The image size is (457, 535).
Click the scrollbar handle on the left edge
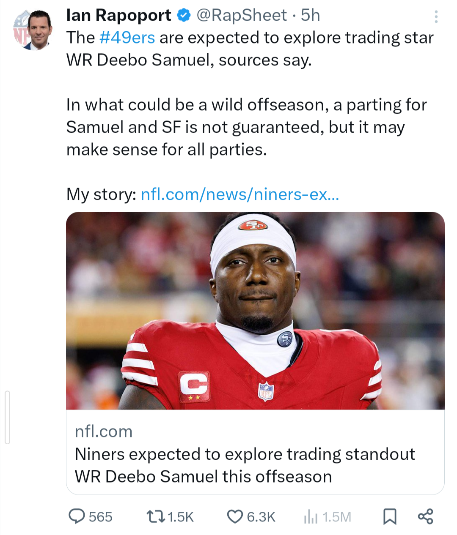(x=7, y=418)
